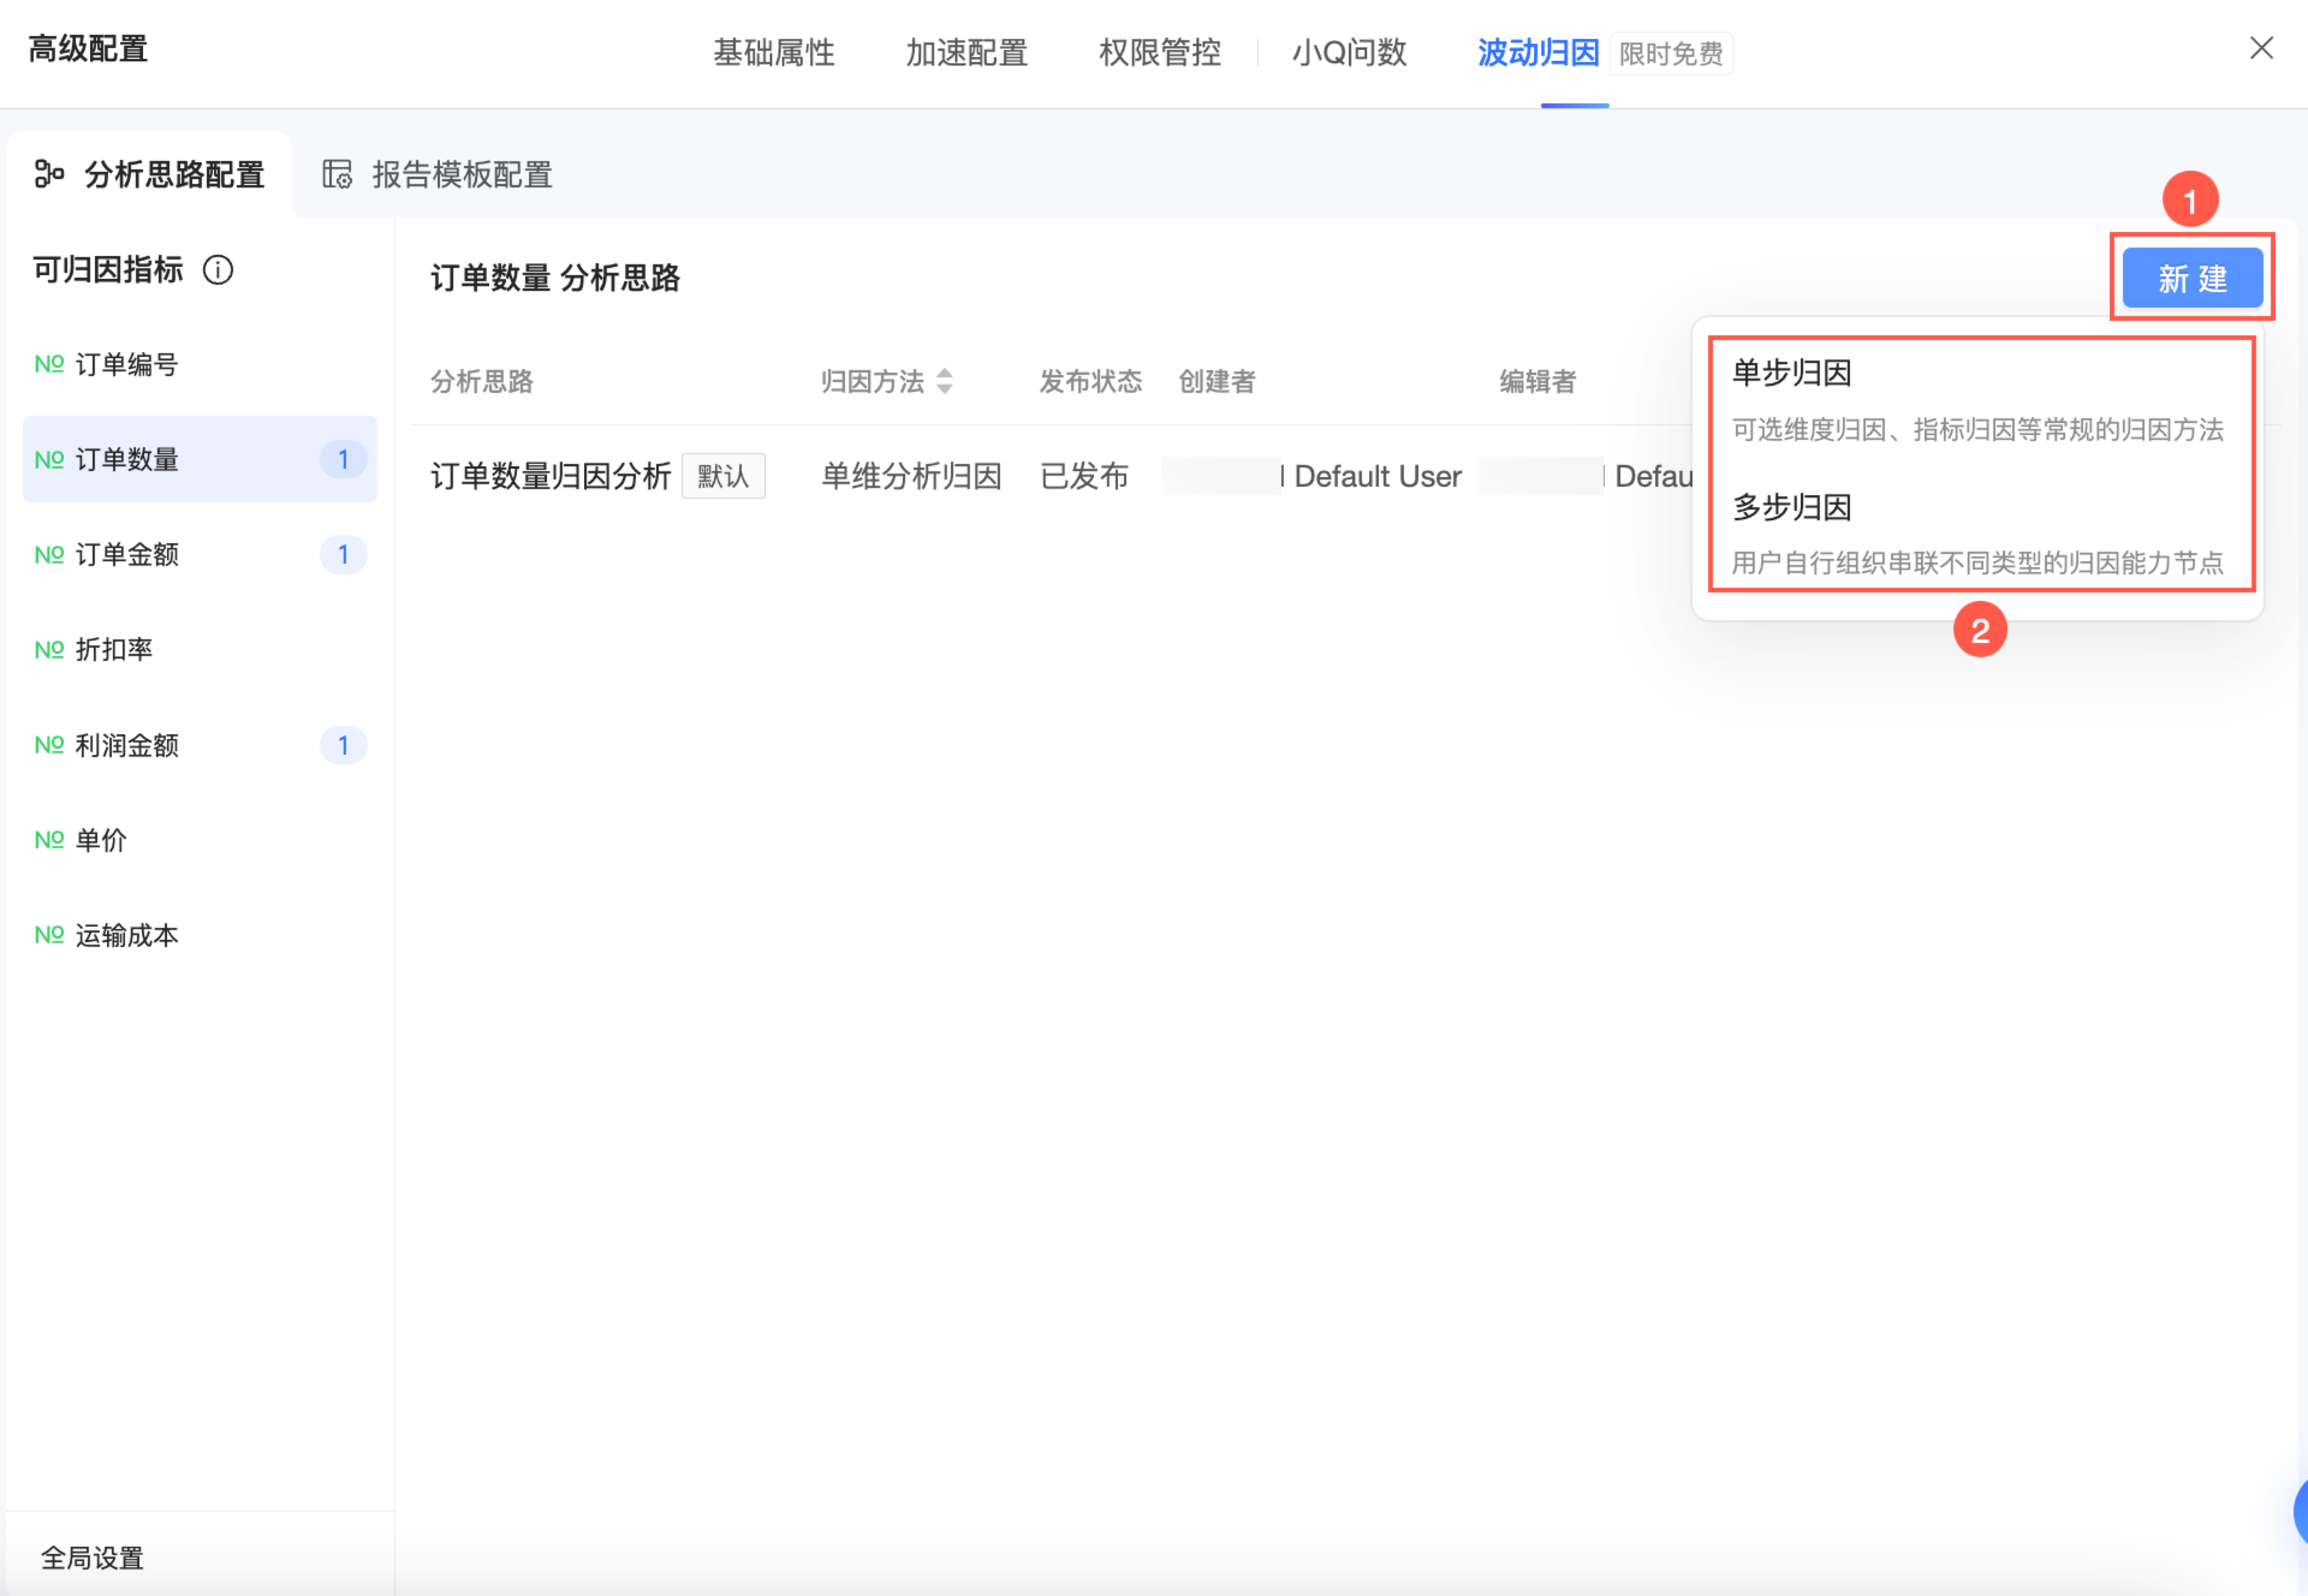The height and width of the screenshot is (1596, 2308).
Task: Click the 报告模板配置 template icon
Action: click(337, 174)
